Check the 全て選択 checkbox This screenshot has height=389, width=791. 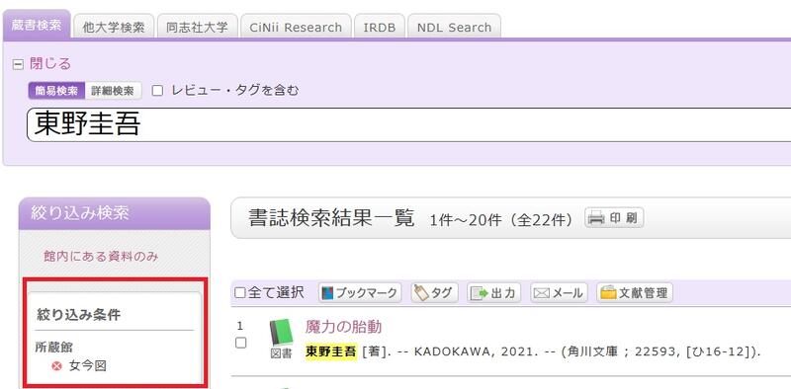click(240, 293)
